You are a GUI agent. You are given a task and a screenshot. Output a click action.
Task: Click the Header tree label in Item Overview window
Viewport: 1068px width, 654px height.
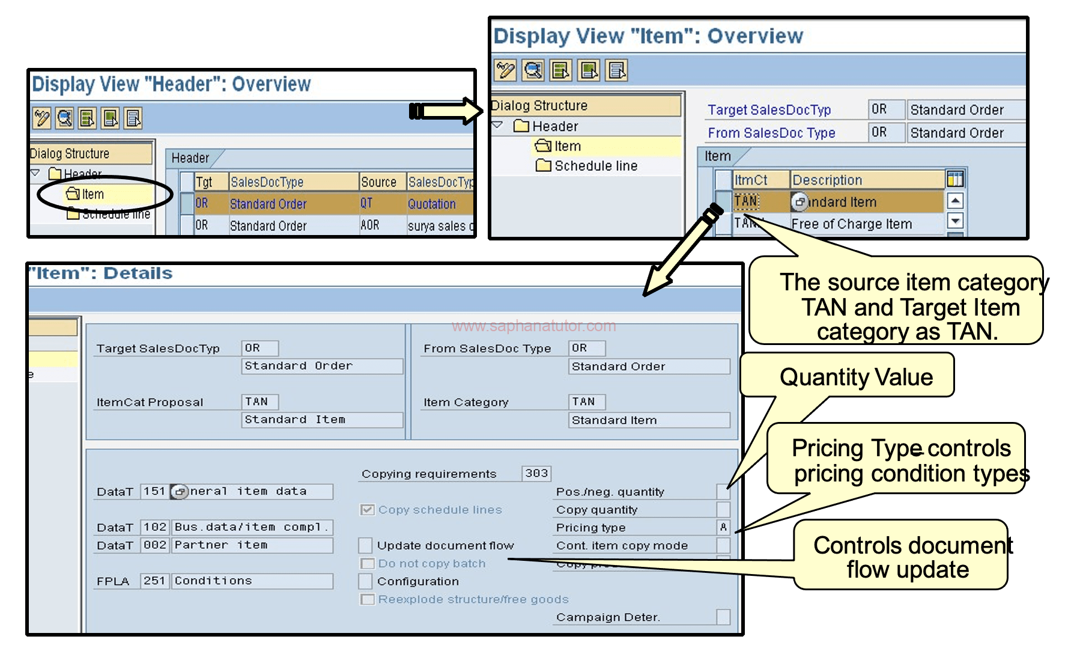555,126
